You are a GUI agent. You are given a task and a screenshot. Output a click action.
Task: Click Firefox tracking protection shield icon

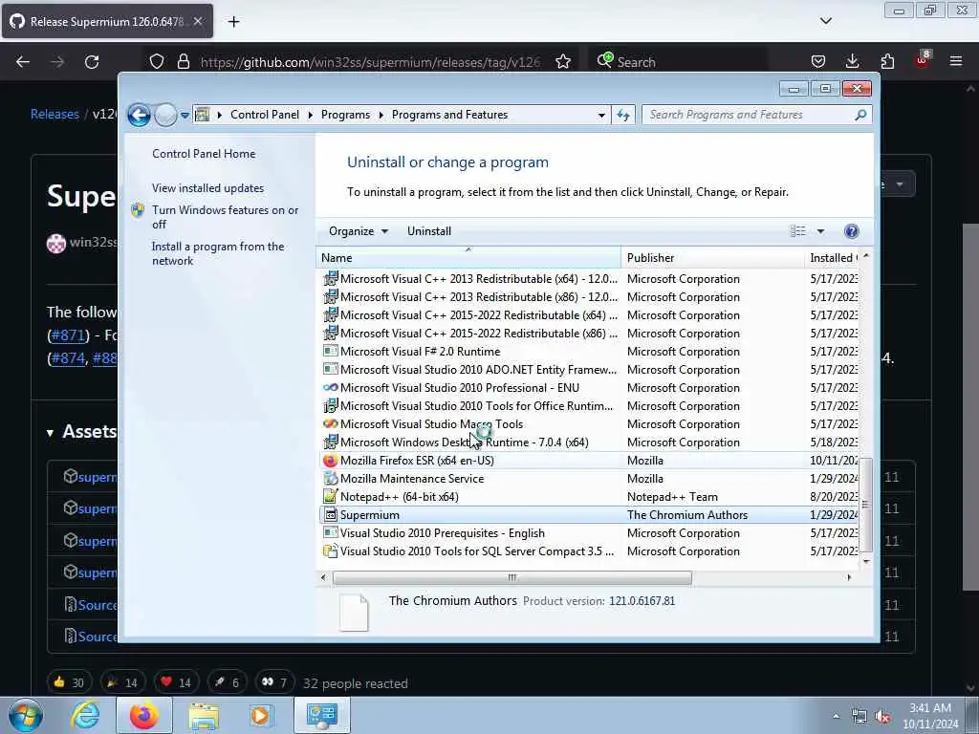pos(157,61)
